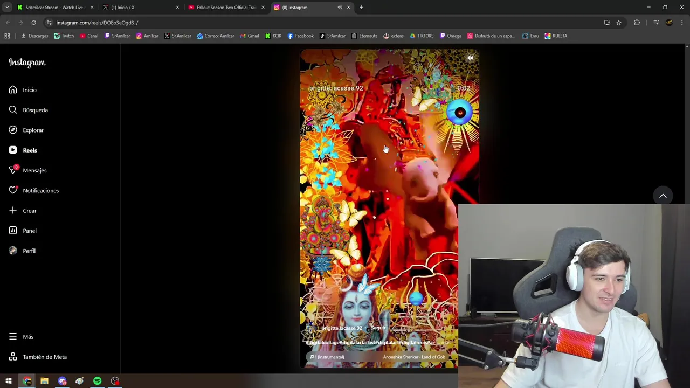The width and height of the screenshot is (690, 388).
Task: Open brigitte.lacasse.92 profile from reel caption
Action: tap(341, 328)
